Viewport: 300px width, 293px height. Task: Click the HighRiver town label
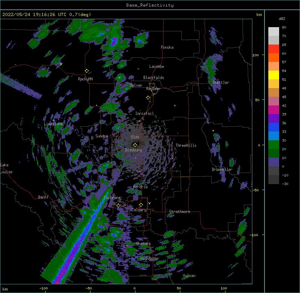tap(150, 259)
